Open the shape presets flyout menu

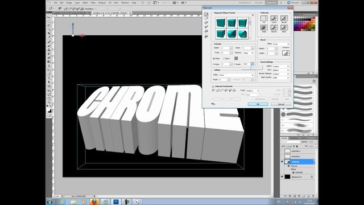coord(253,15)
